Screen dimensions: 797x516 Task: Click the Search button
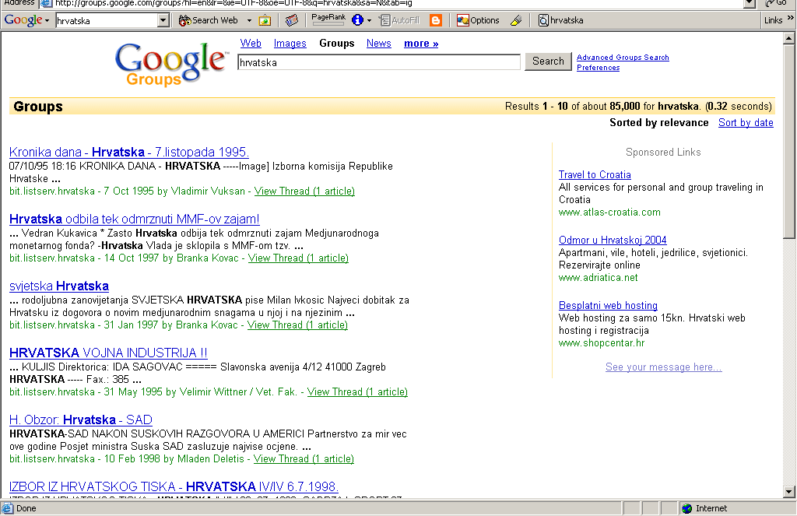click(x=548, y=61)
